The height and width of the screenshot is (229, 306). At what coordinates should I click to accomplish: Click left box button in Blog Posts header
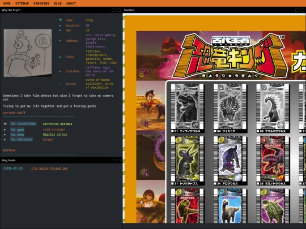pyautogui.click(x=113, y=161)
